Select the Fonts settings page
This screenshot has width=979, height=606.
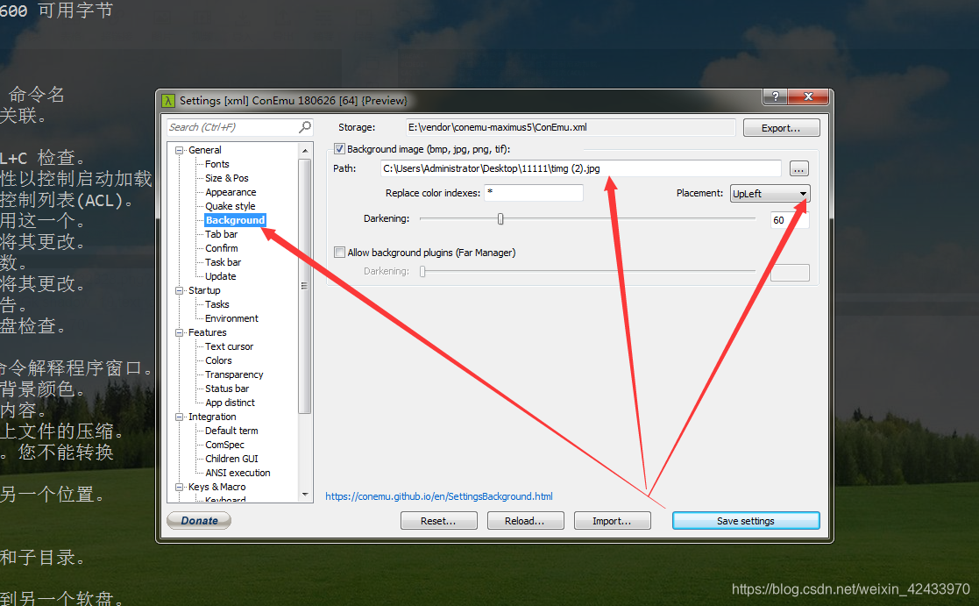click(x=216, y=164)
